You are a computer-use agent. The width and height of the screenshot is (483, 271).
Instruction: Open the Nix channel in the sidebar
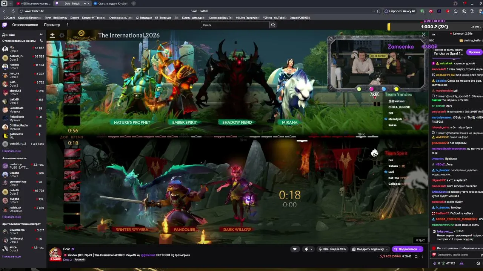coord(23,49)
